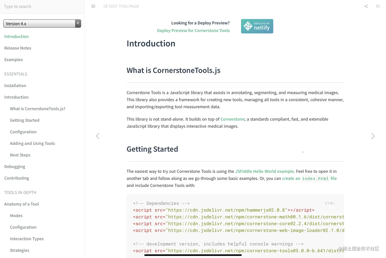Click the cornerstone-math script line
Image resolution: width=386 pixels, height=258 pixels.
click(x=238, y=217)
